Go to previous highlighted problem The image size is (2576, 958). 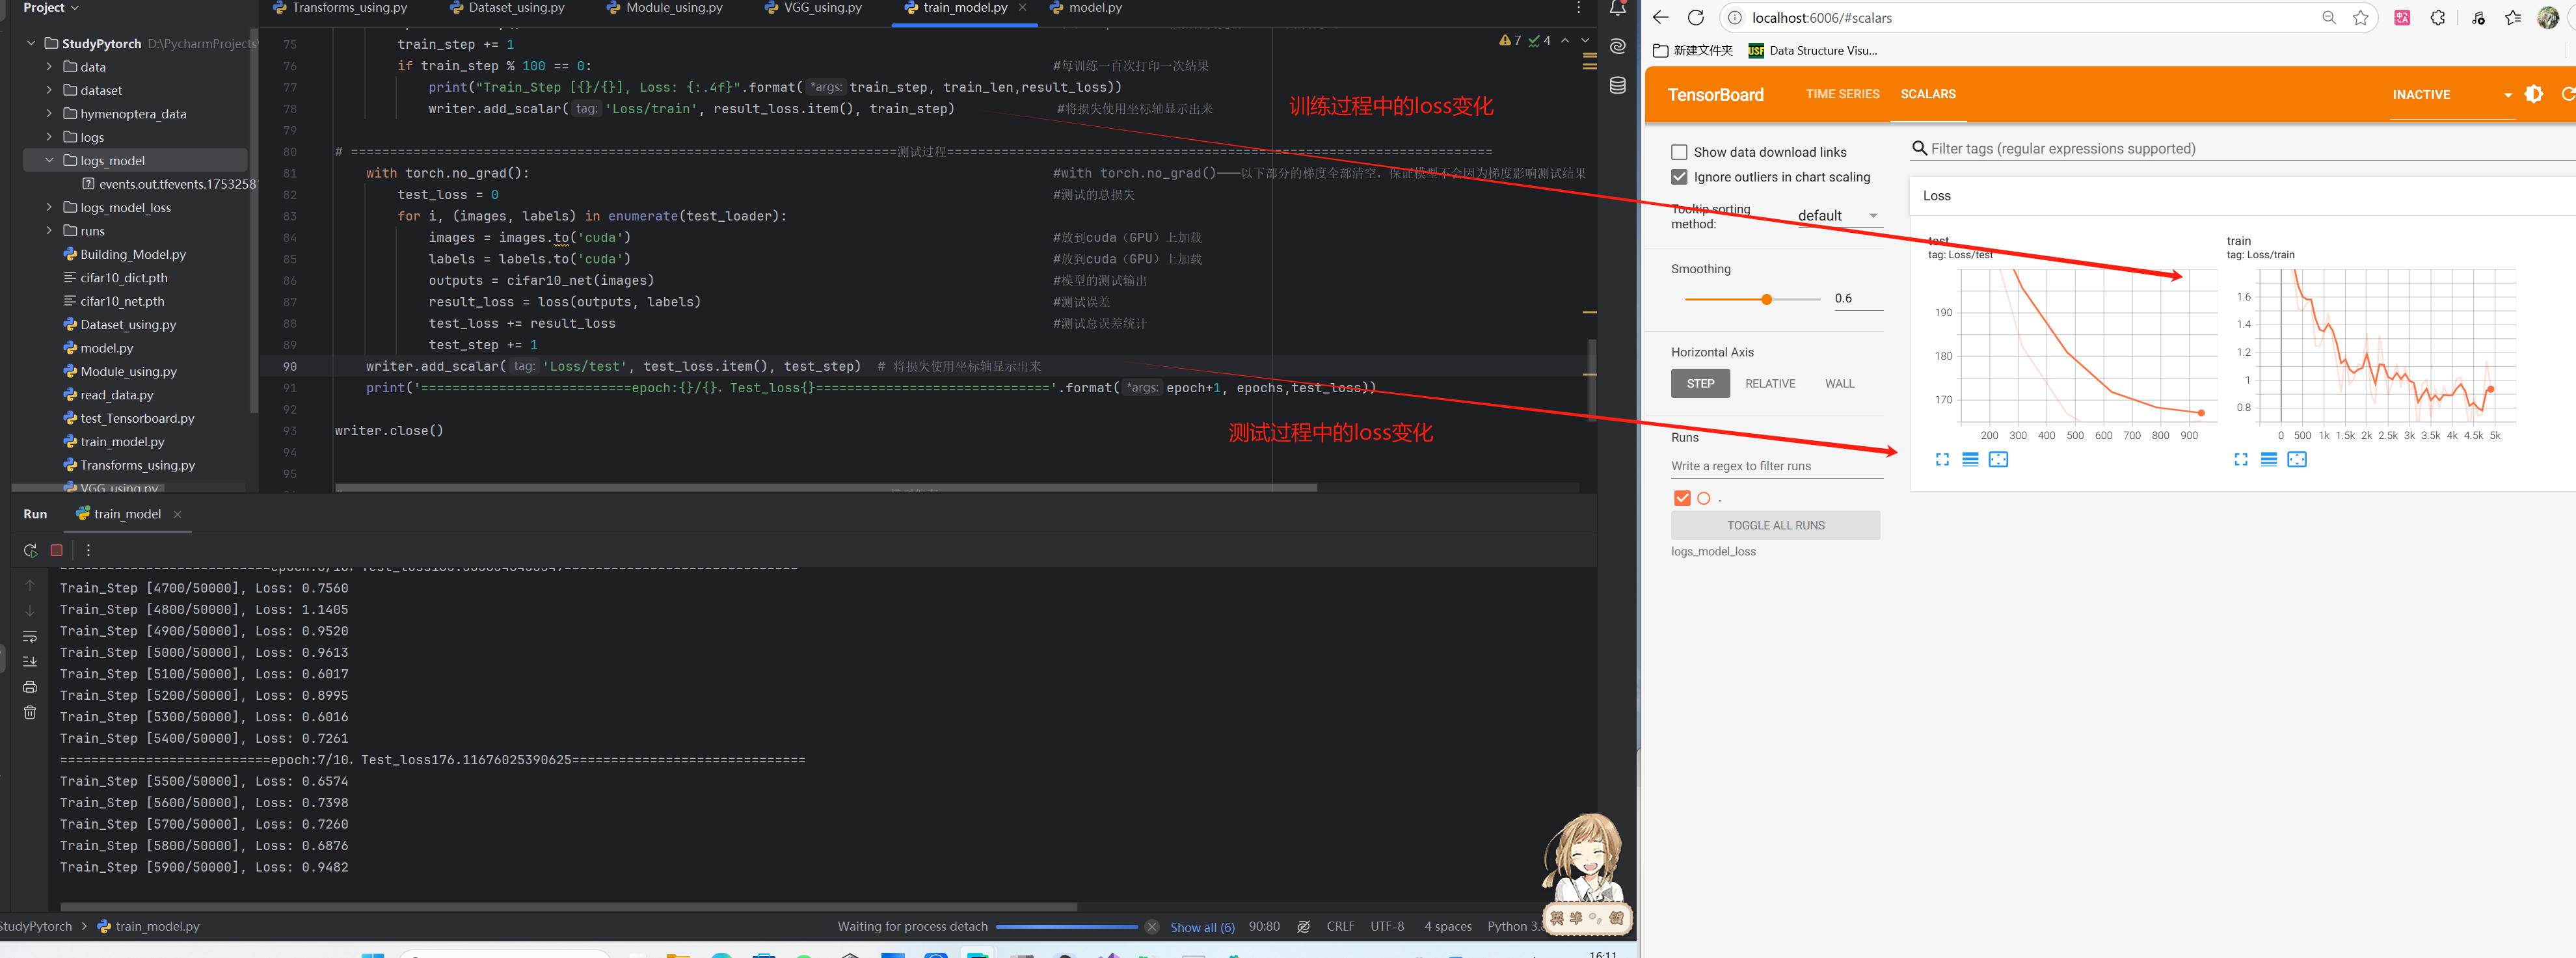(1565, 40)
